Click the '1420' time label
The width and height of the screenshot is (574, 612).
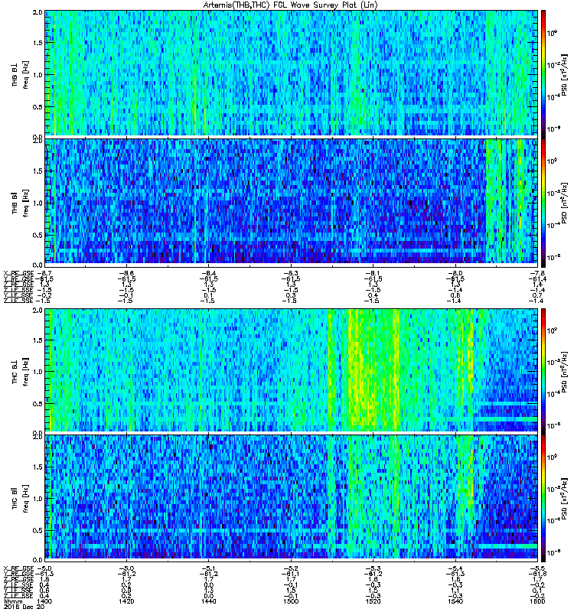pyautogui.click(x=126, y=601)
